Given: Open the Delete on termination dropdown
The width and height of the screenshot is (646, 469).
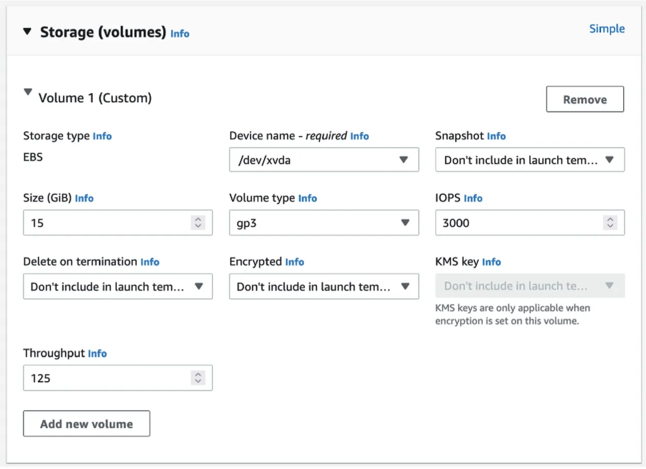Looking at the screenshot, I should (118, 286).
